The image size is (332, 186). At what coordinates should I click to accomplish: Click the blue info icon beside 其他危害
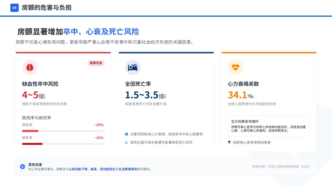(22, 167)
